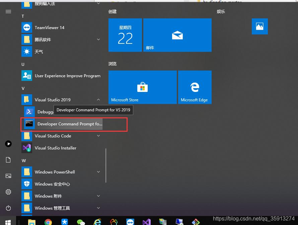Click the V letter section header
The width and height of the screenshot is (298, 225).
pos(23,88)
